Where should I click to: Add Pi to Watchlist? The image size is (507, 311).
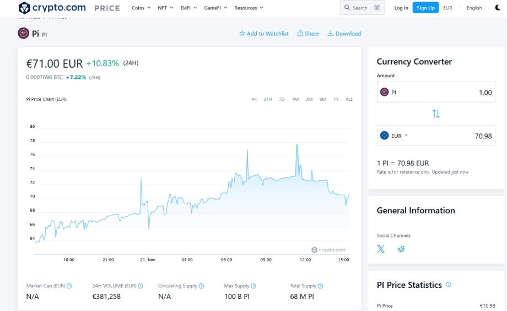[263, 34]
